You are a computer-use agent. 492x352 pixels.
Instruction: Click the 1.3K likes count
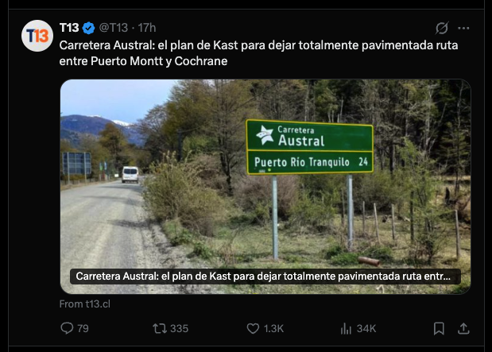273,328
